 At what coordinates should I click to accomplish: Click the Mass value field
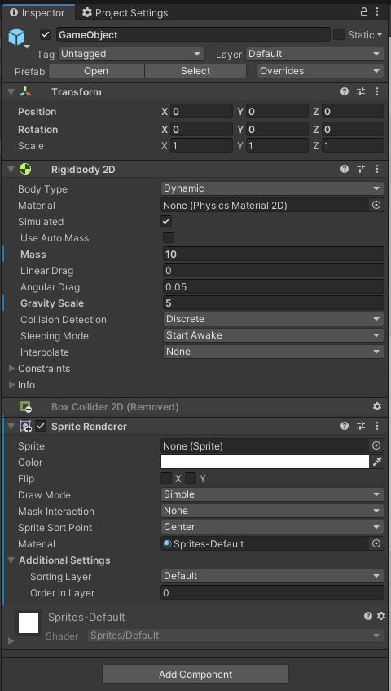(x=273, y=254)
